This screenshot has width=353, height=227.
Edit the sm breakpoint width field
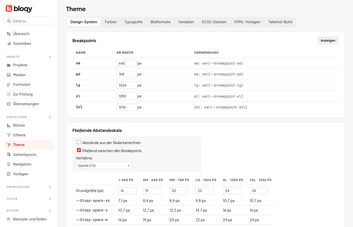point(126,63)
